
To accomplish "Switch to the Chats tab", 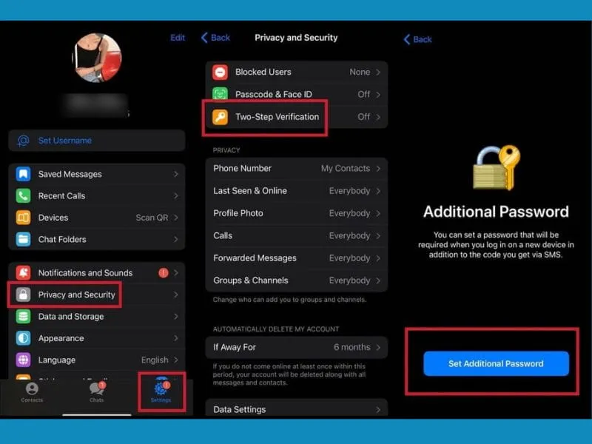I will click(97, 393).
